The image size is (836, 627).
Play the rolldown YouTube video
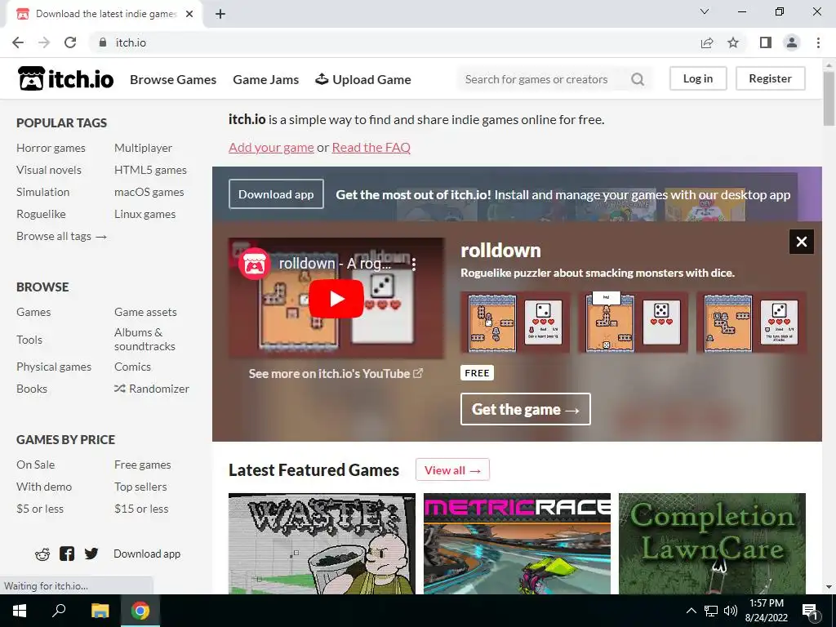(x=336, y=299)
